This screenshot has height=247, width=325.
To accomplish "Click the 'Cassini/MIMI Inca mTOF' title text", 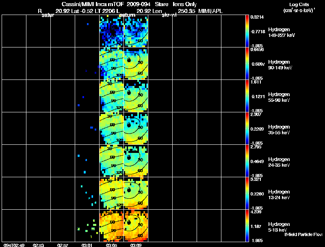I will pos(93,4).
